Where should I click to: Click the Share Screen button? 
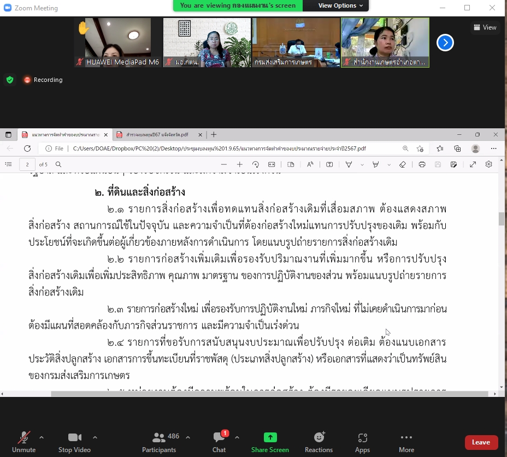(x=270, y=441)
